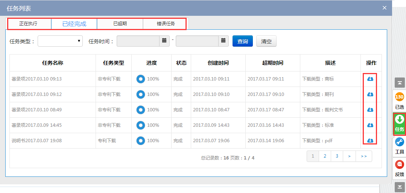
Task: Download the 裁判文书 task file
Action: (x=370, y=110)
